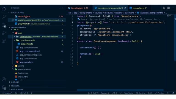176x99 pixels.
Task: Click 'src' in the breadcrumb
Action: [70, 13]
